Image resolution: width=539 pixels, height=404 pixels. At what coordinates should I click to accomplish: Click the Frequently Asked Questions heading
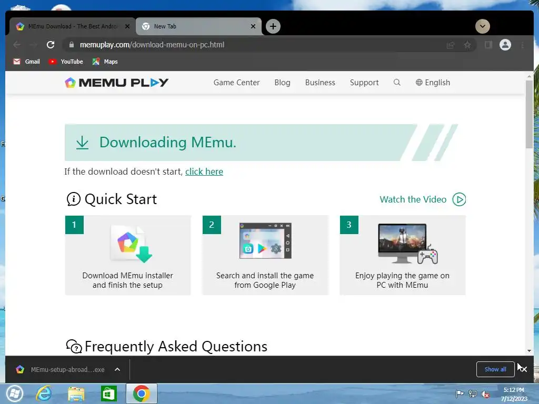point(176,346)
